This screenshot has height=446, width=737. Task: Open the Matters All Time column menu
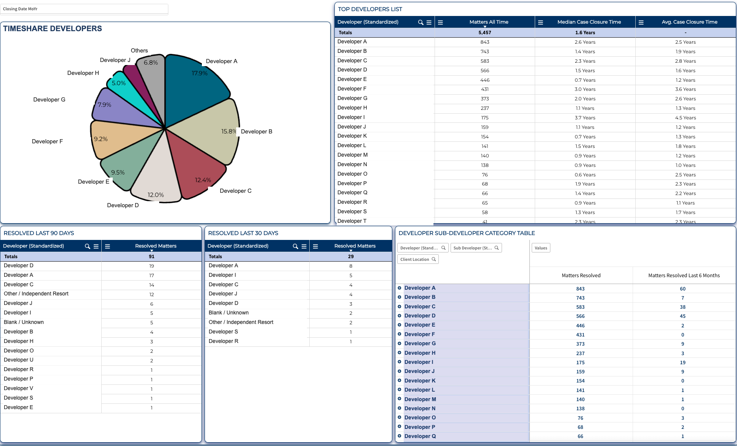[440, 22]
